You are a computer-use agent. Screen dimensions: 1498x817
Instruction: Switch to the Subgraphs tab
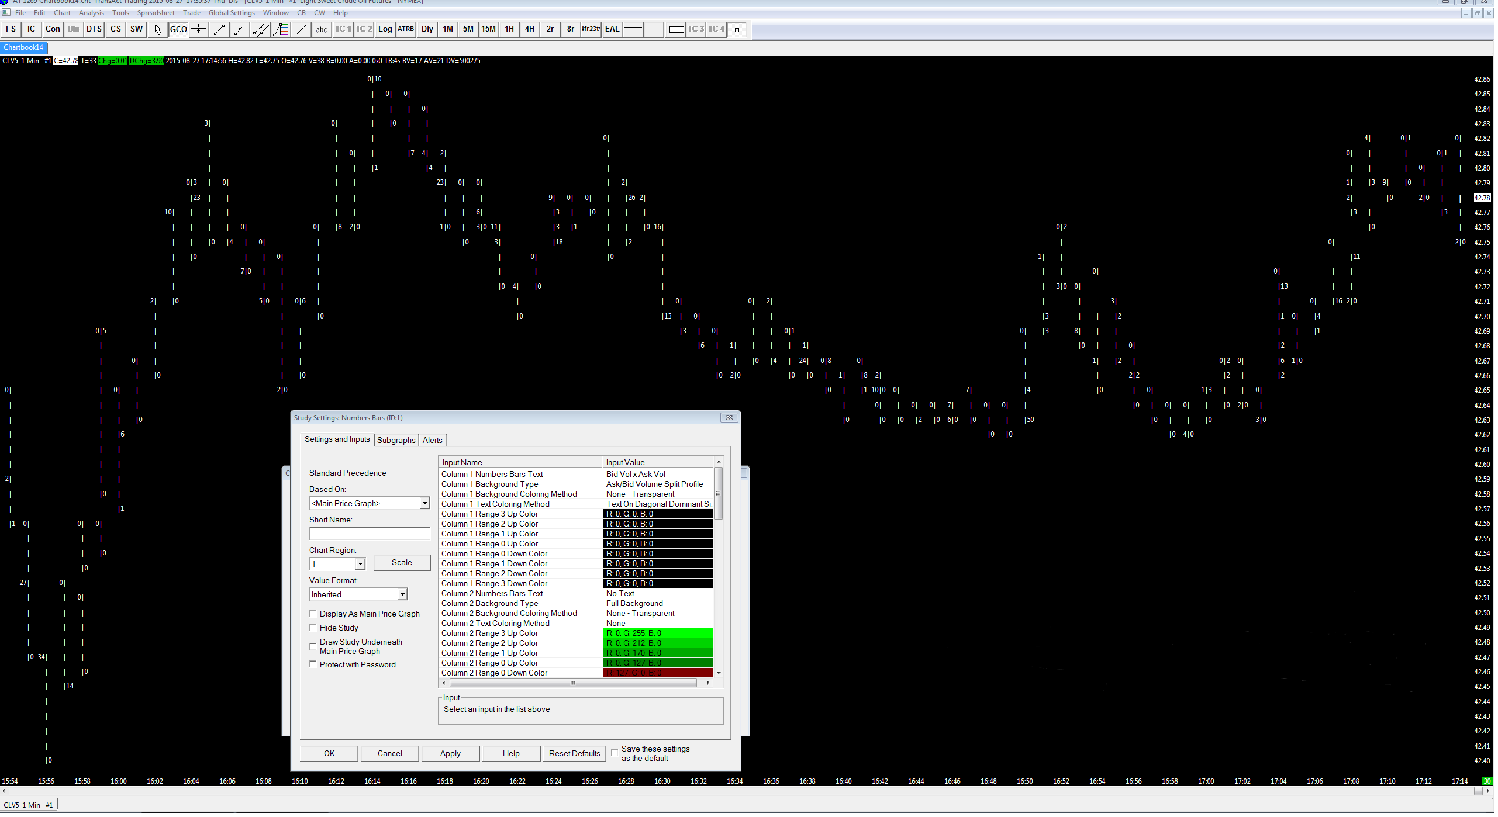pyautogui.click(x=397, y=441)
